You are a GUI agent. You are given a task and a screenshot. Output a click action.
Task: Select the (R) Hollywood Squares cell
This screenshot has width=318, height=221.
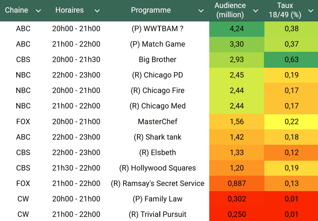(158, 168)
